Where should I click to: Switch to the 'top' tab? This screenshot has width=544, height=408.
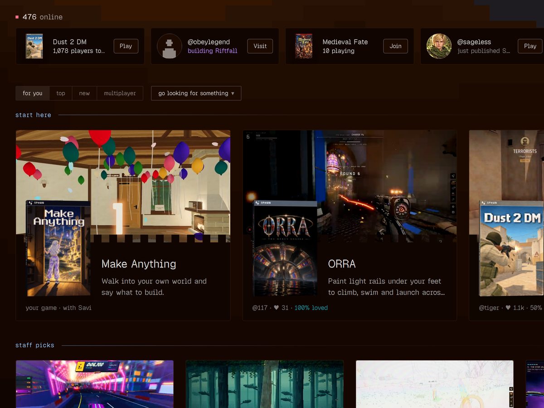point(61,93)
